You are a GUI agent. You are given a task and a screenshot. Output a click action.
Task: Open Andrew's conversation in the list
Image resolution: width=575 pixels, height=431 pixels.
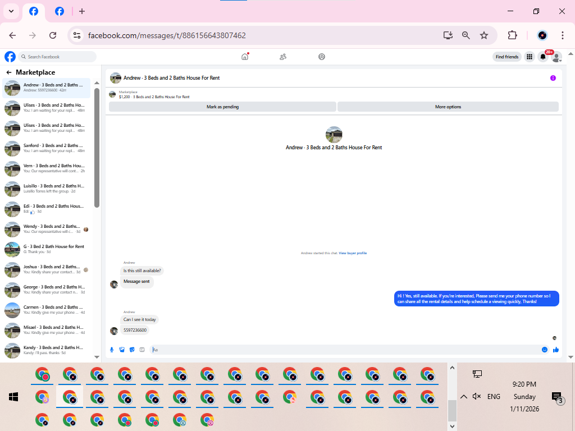47,88
